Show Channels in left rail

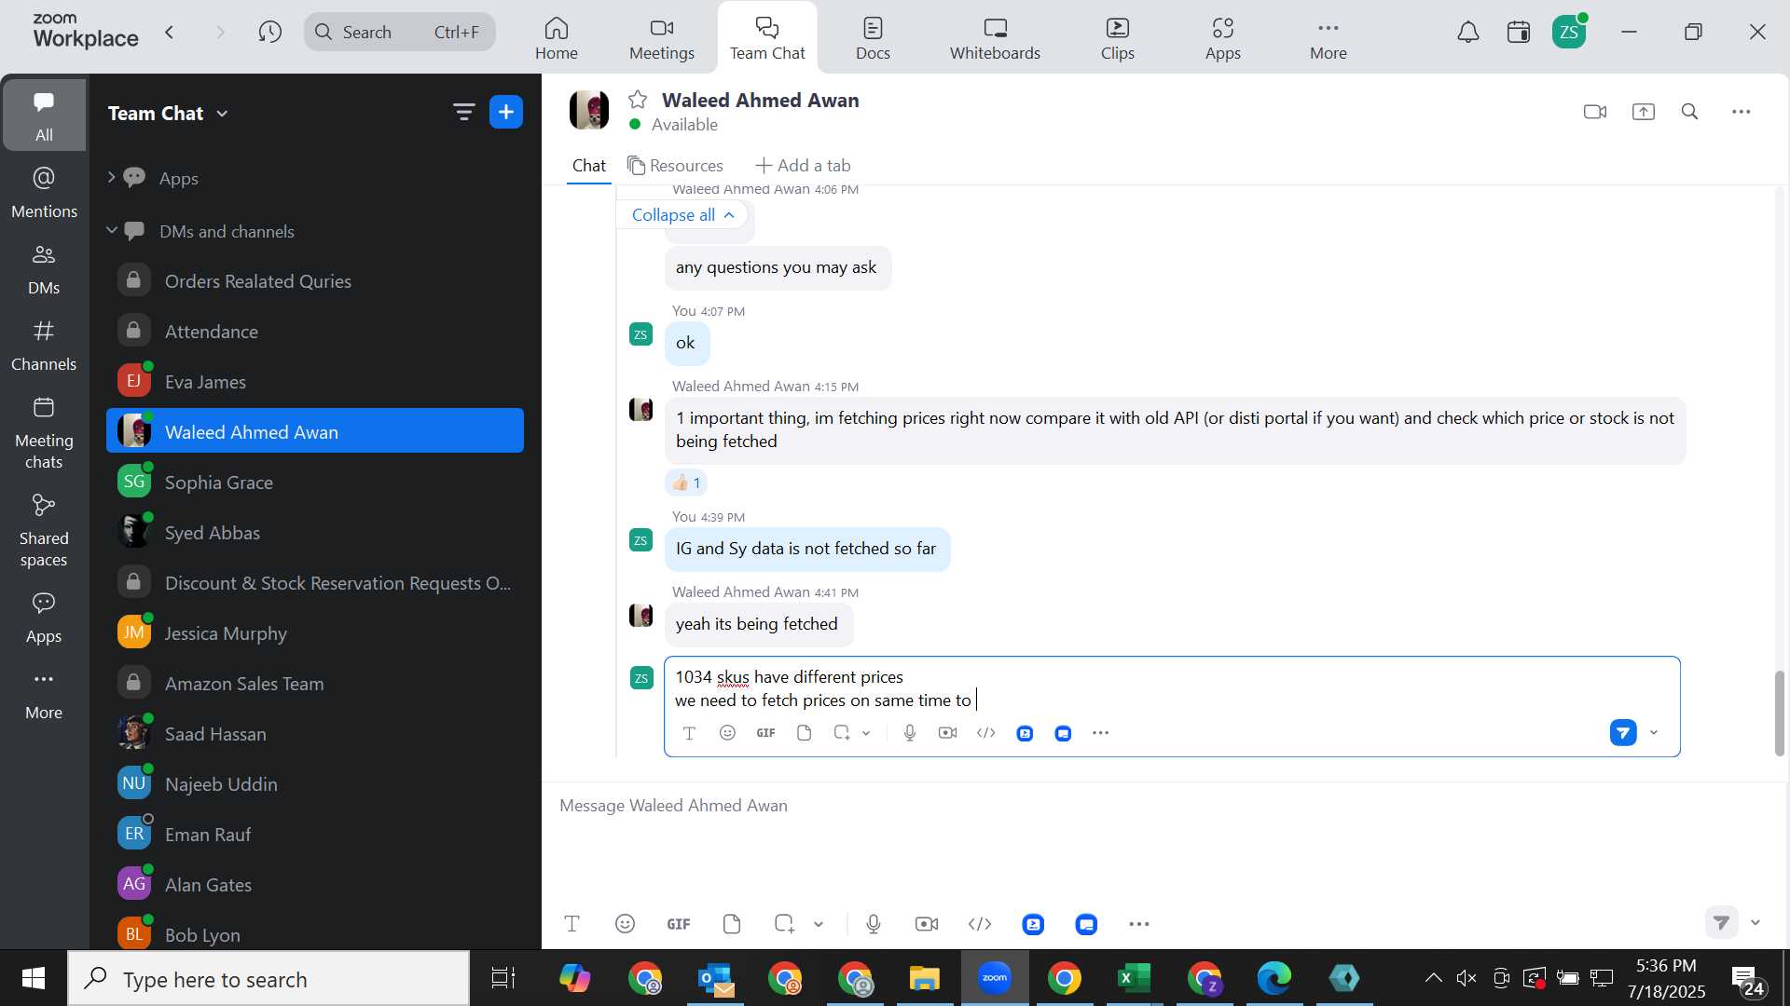44,346
